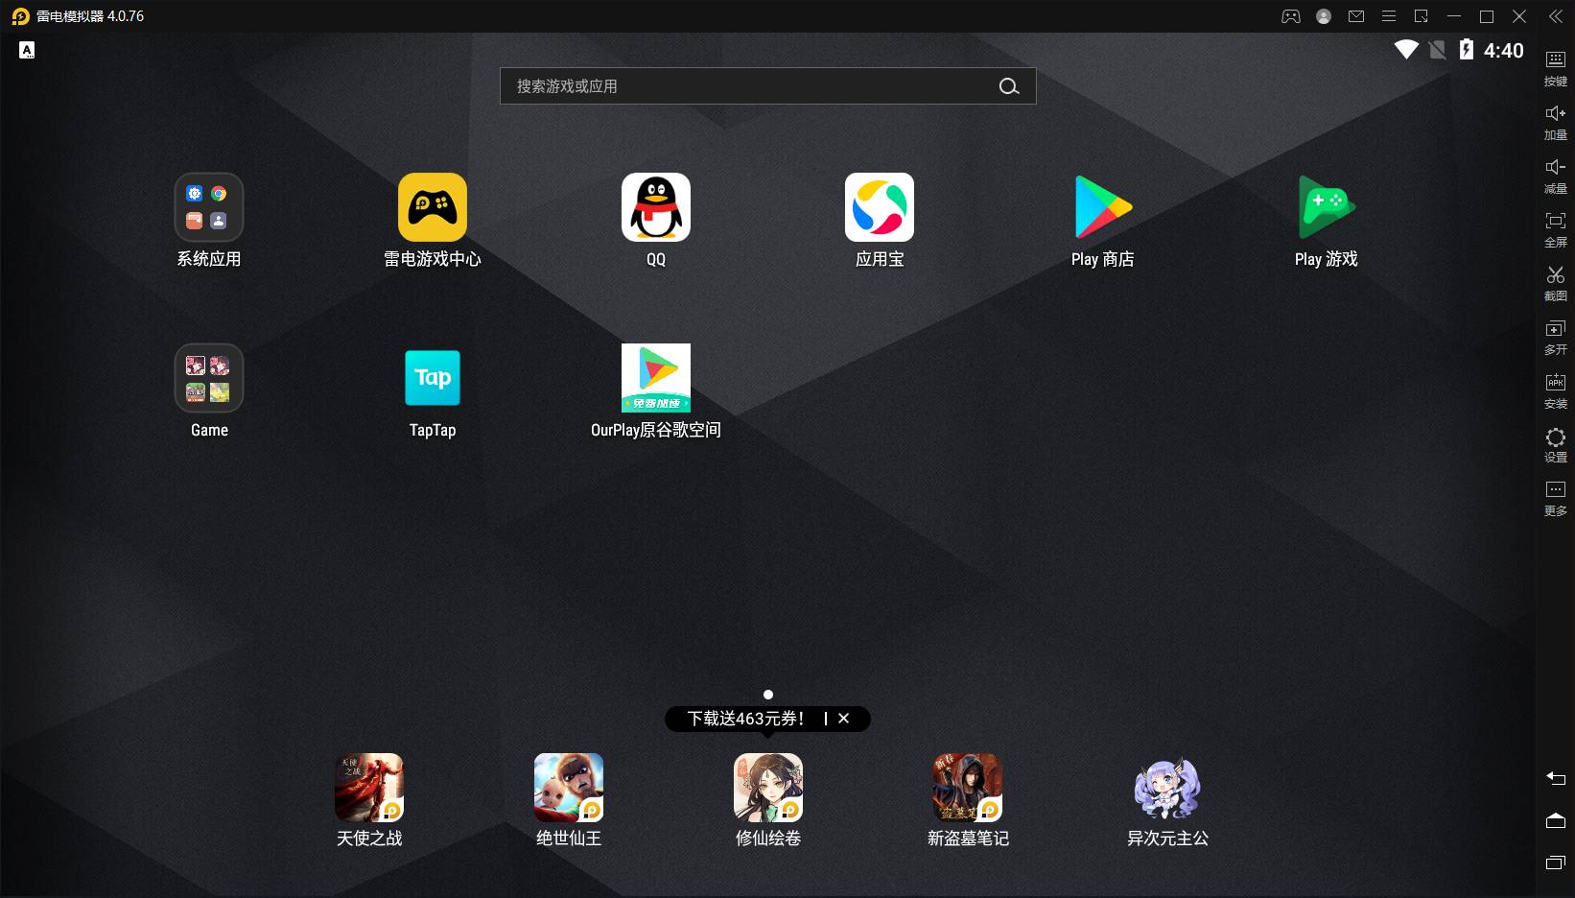Open keyboard mapping 按键 tool
The height and width of the screenshot is (898, 1575).
[x=1556, y=68]
